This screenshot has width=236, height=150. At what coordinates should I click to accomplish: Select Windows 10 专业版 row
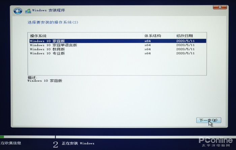[x=118, y=53]
